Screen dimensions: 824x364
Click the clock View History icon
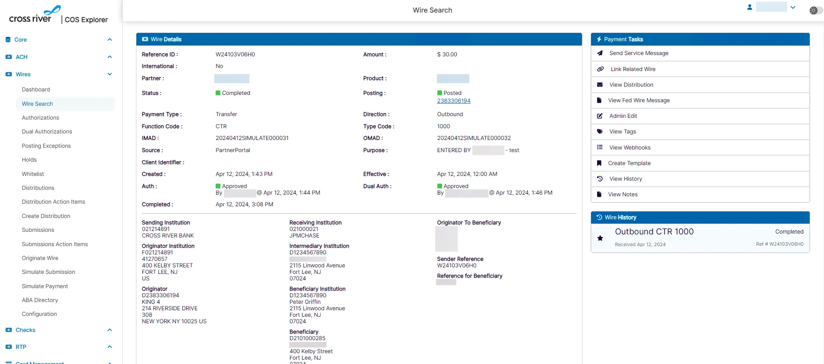coord(600,179)
